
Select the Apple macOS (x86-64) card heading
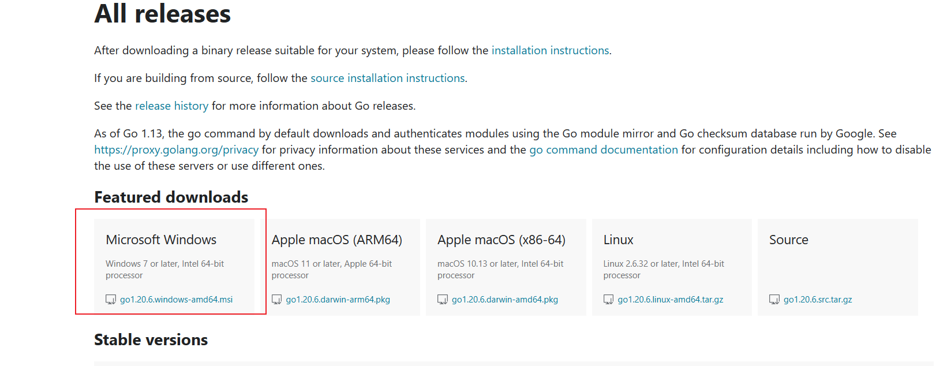tap(501, 240)
